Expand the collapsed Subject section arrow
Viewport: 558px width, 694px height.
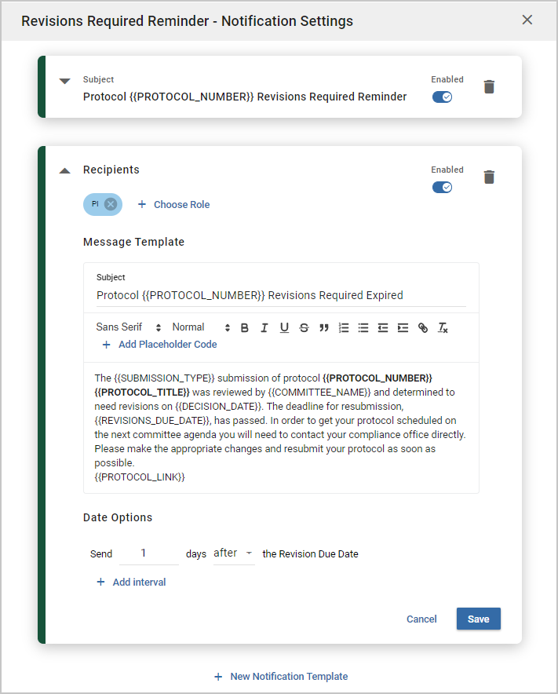[65, 81]
